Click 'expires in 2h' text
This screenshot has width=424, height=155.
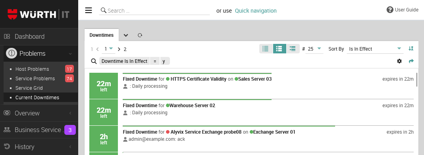(400, 132)
